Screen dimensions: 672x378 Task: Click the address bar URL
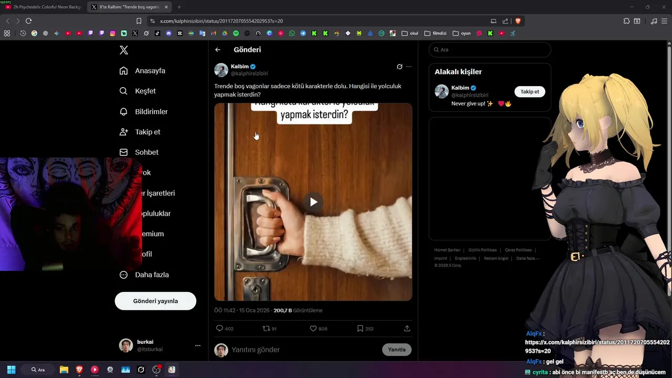point(221,21)
